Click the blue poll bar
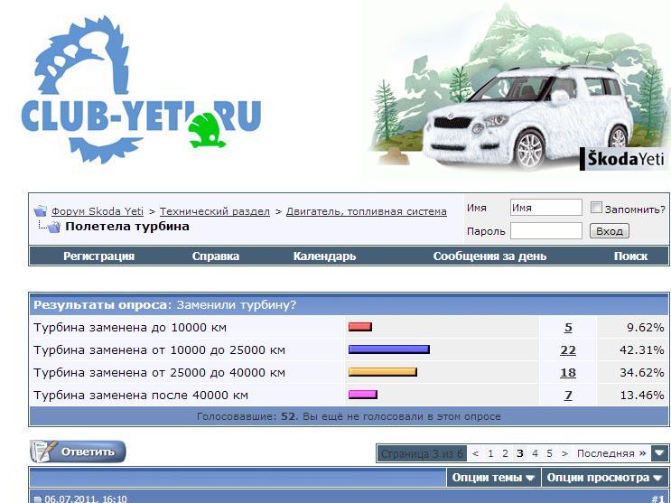The width and height of the screenshot is (671, 503). tap(389, 349)
